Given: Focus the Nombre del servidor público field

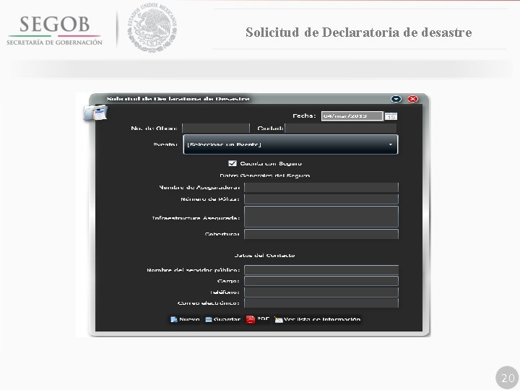Looking at the screenshot, I should pyautogui.click(x=321, y=270).
